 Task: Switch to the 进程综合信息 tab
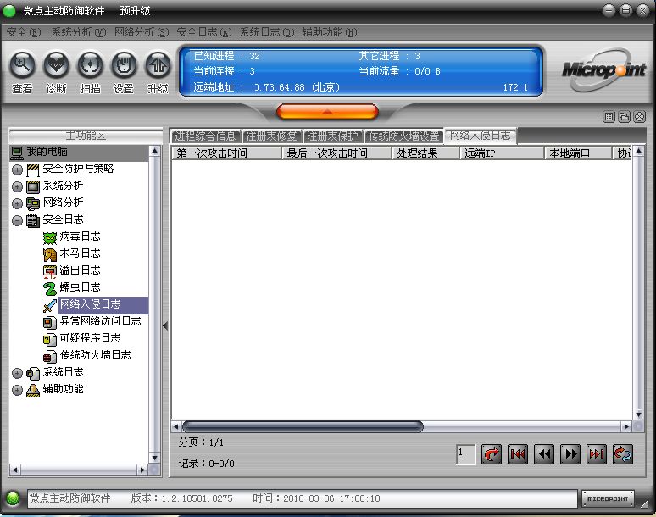[x=205, y=136]
